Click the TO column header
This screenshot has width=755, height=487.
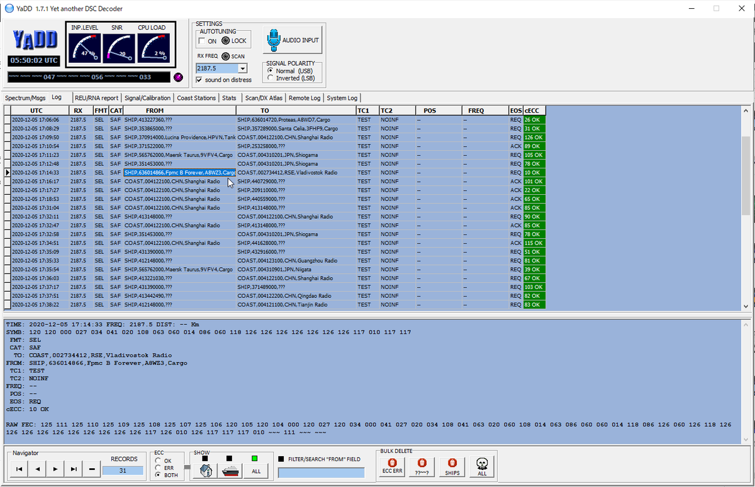[296, 111]
